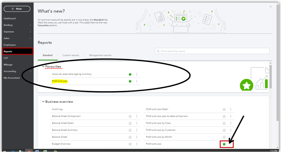Star Profit and Loss by Customer report
The width and height of the screenshot is (281, 152).
(224, 130)
